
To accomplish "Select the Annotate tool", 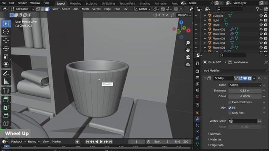I will [6, 74].
